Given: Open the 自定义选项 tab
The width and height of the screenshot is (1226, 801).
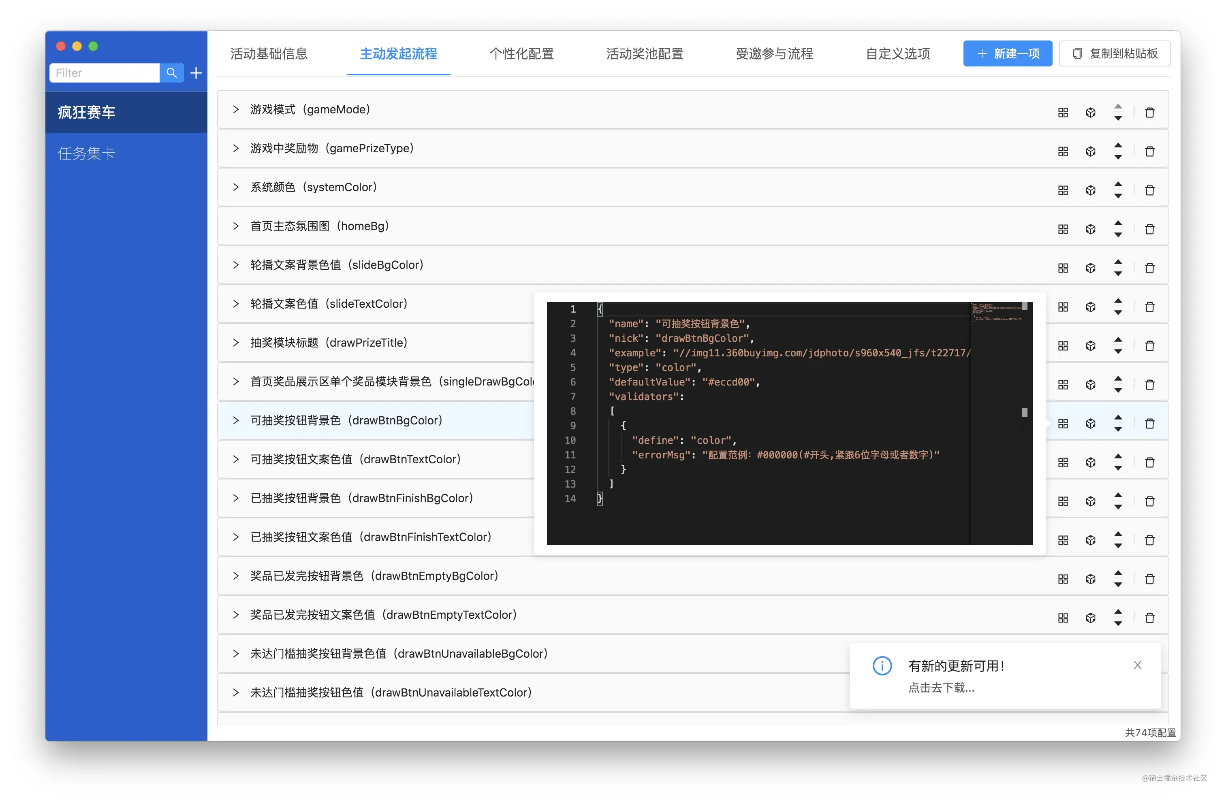Looking at the screenshot, I should (x=898, y=53).
